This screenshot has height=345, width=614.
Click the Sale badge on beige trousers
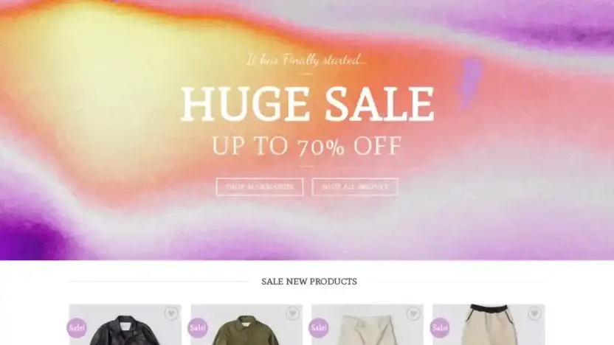click(319, 327)
